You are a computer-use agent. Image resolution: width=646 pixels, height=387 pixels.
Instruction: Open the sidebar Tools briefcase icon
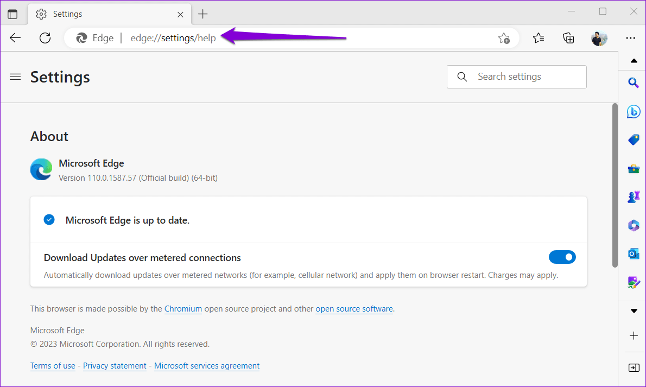tap(634, 169)
